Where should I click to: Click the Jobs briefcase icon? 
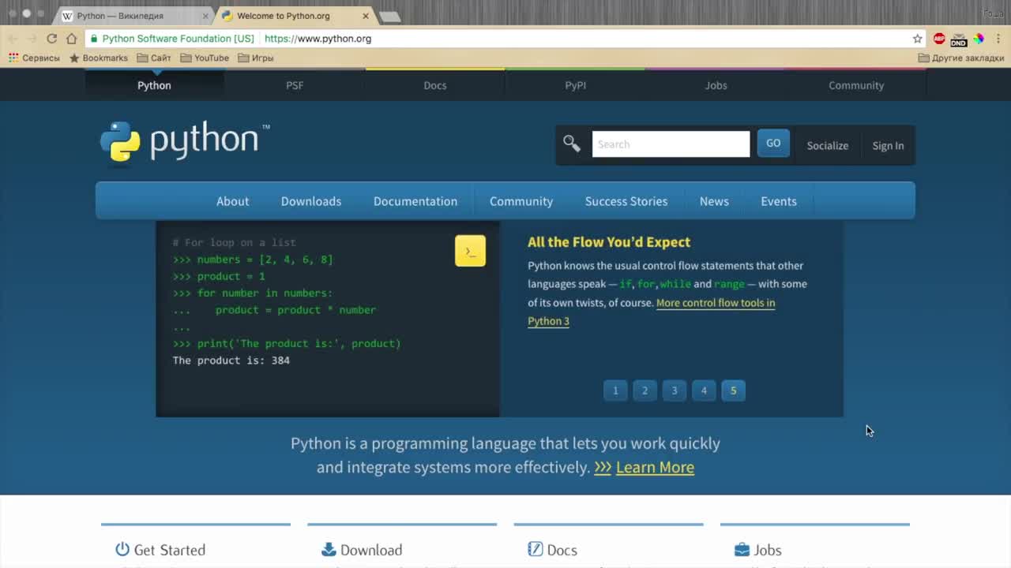tap(742, 549)
